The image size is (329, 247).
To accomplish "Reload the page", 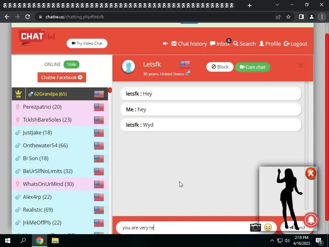I will tap(28, 17).
